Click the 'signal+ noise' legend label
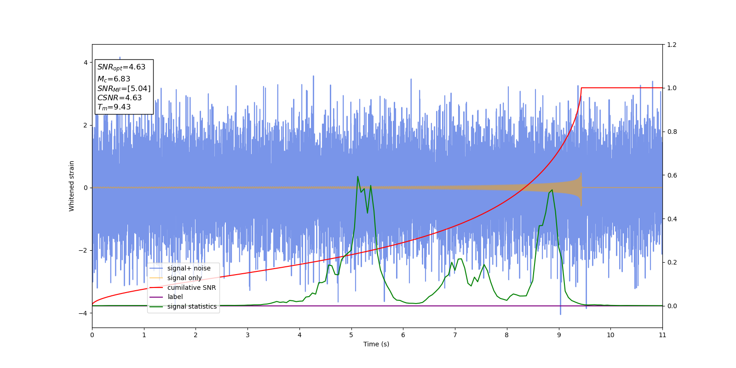 coord(189,268)
